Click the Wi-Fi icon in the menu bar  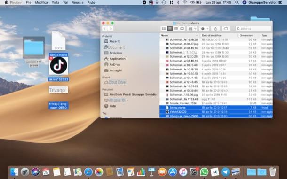pyautogui.click(x=185, y=2)
